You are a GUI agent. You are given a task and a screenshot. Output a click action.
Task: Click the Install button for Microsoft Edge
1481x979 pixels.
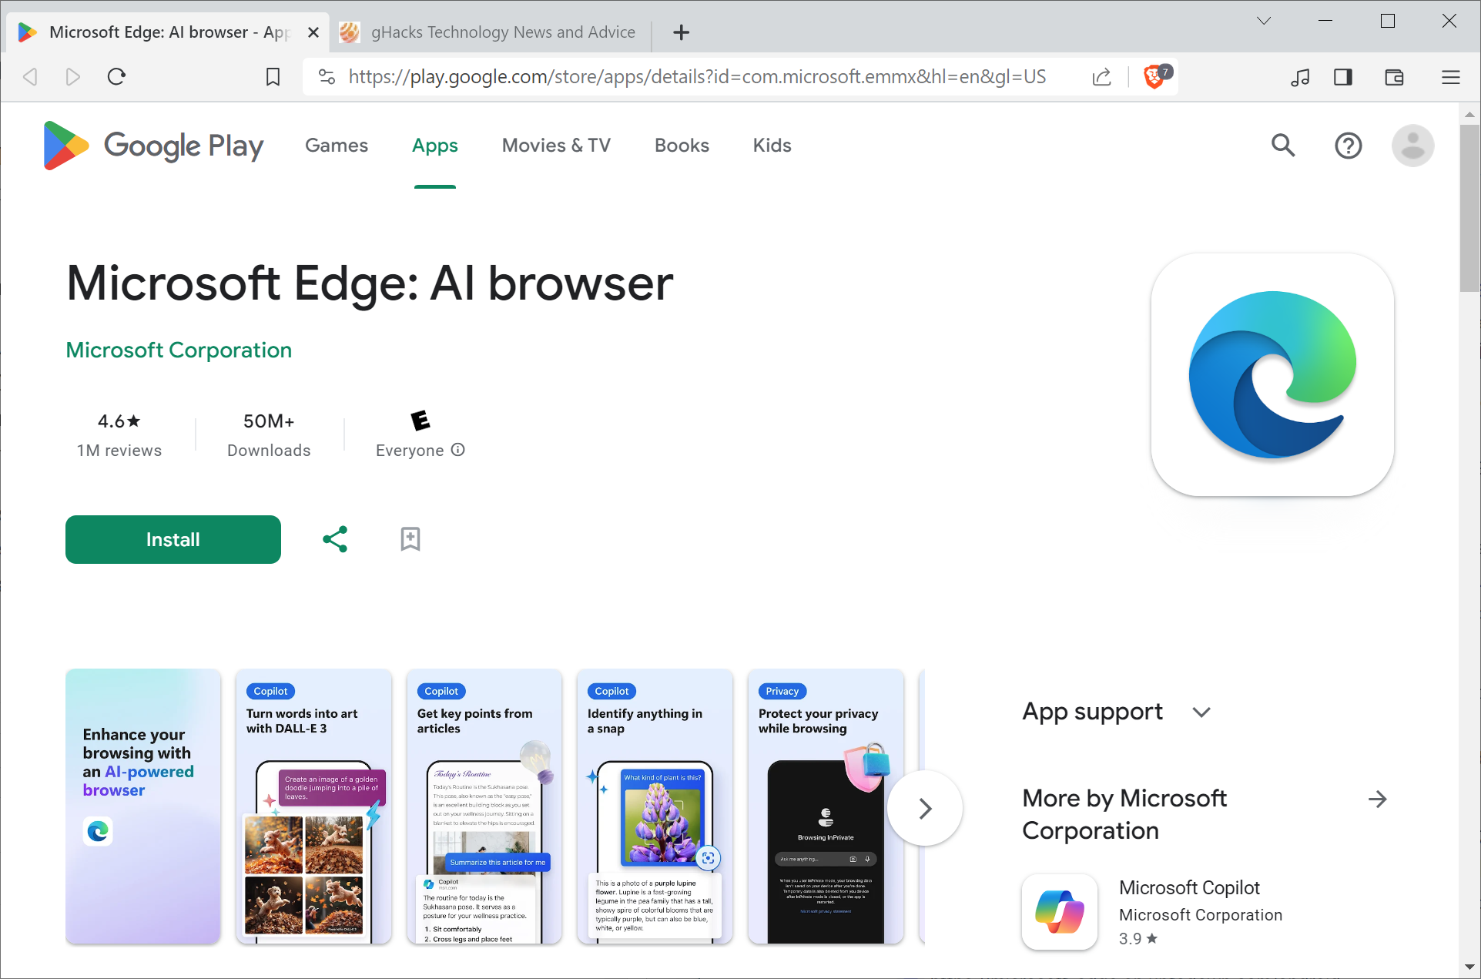coord(173,538)
